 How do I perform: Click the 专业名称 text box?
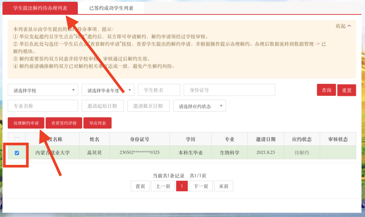[x=43, y=106]
